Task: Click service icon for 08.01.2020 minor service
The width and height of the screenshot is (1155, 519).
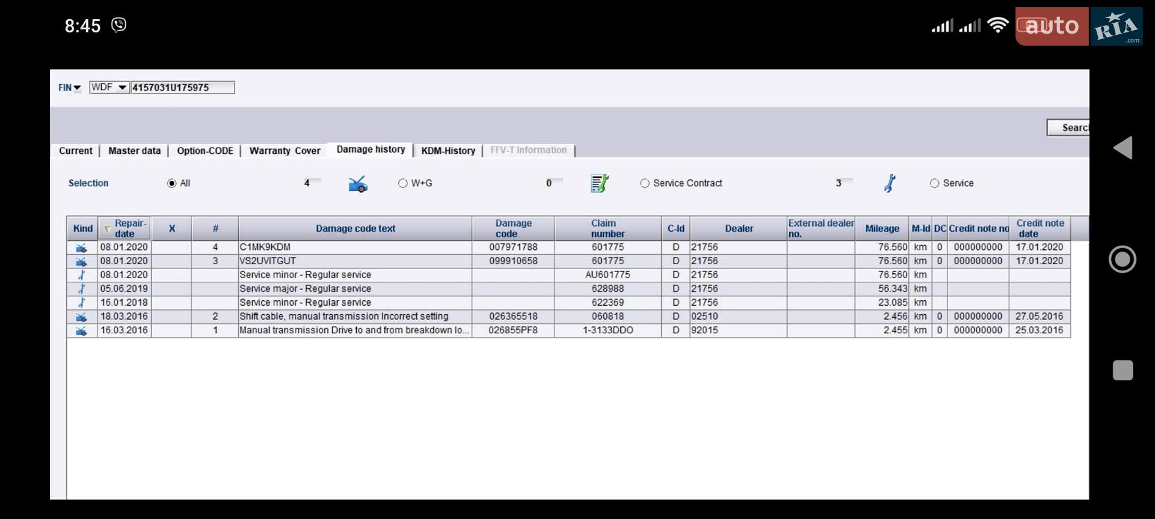Action: click(x=81, y=275)
